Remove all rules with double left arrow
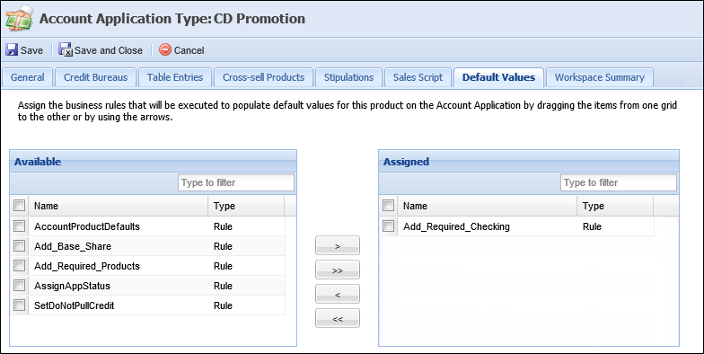The height and width of the screenshot is (354, 704). tap(338, 318)
